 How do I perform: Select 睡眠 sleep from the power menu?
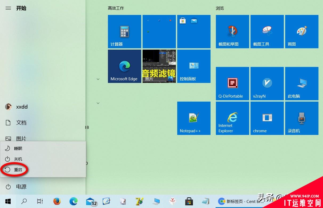point(43,148)
